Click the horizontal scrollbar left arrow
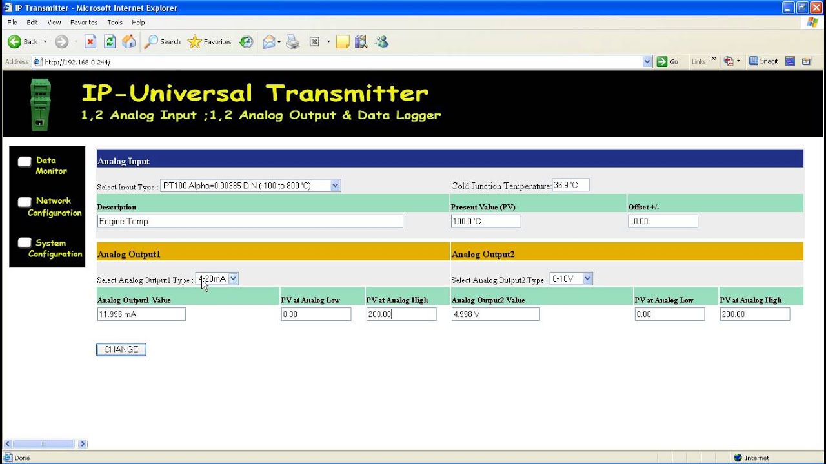The height and width of the screenshot is (464, 826). click(8, 444)
